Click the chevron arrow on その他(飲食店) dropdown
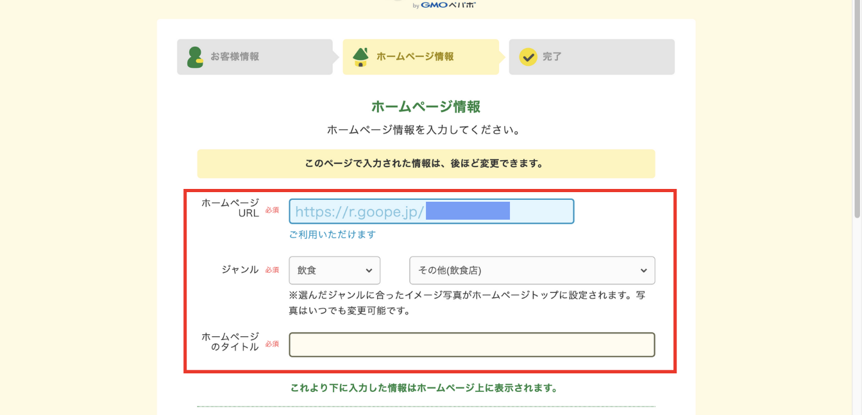The height and width of the screenshot is (415, 862). (x=643, y=270)
